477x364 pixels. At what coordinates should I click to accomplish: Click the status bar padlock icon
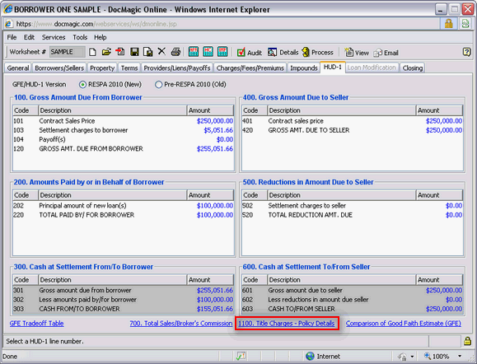(468, 341)
